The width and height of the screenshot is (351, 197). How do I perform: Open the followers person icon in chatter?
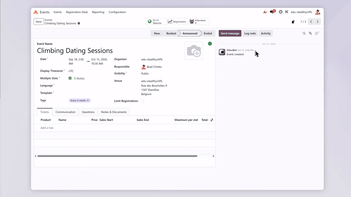[316, 33]
